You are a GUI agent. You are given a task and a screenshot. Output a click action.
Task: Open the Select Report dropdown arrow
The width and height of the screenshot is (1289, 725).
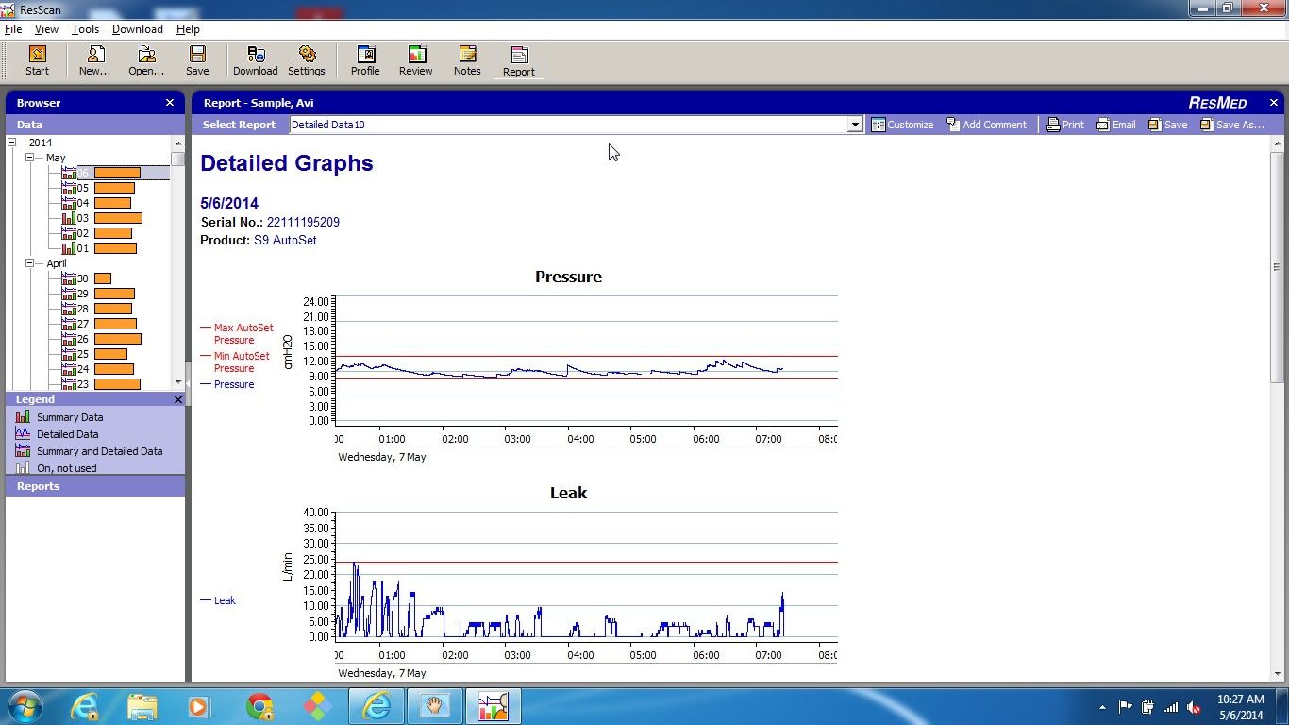(855, 125)
